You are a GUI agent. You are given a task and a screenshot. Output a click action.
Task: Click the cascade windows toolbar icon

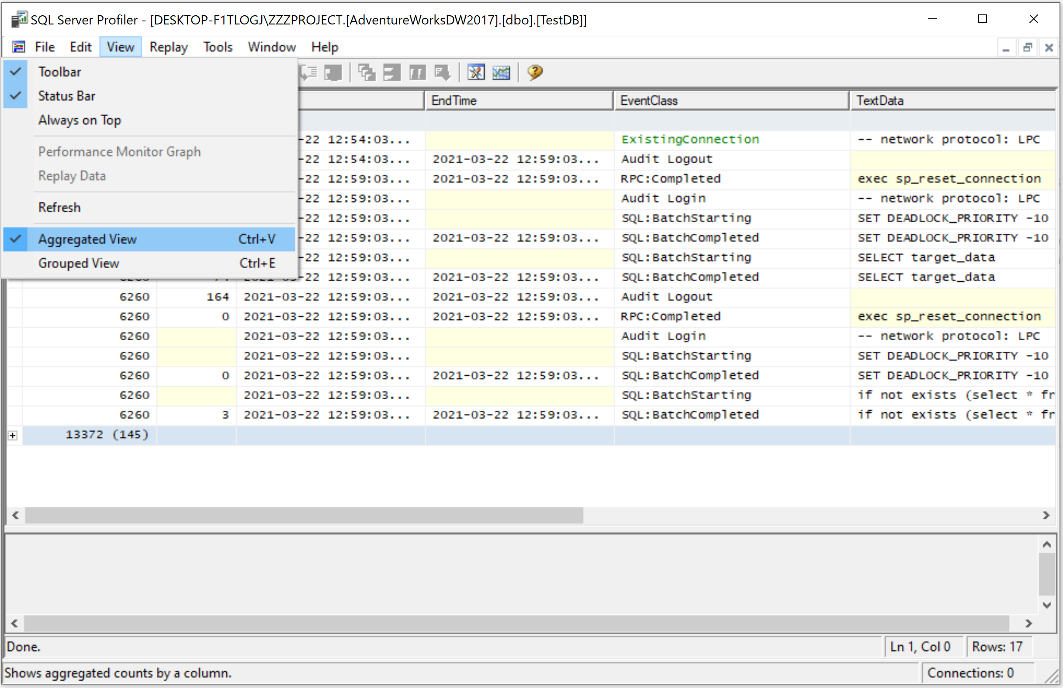click(x=366, y=73)
